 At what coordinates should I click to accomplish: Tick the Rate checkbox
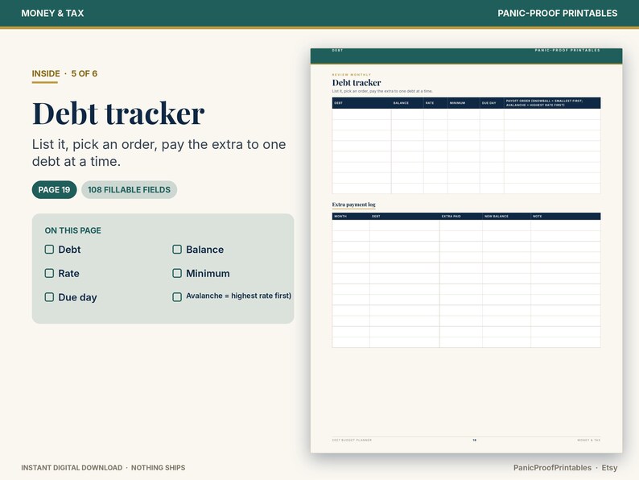point(49,273)
